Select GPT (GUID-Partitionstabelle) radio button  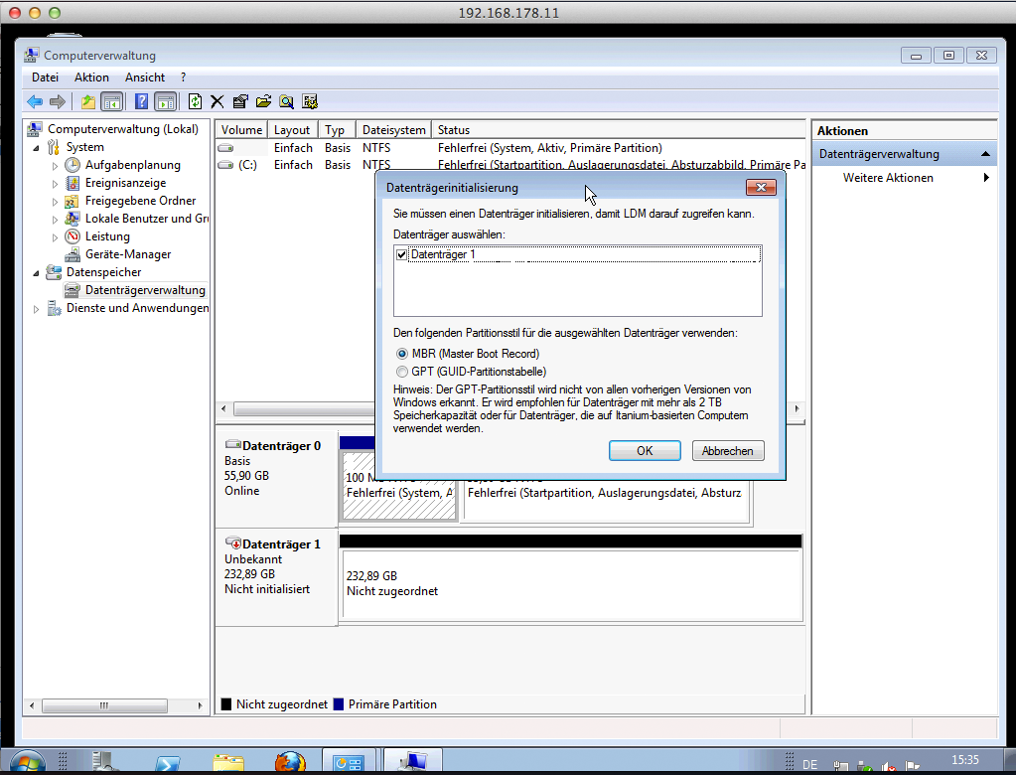click(402, 372)
